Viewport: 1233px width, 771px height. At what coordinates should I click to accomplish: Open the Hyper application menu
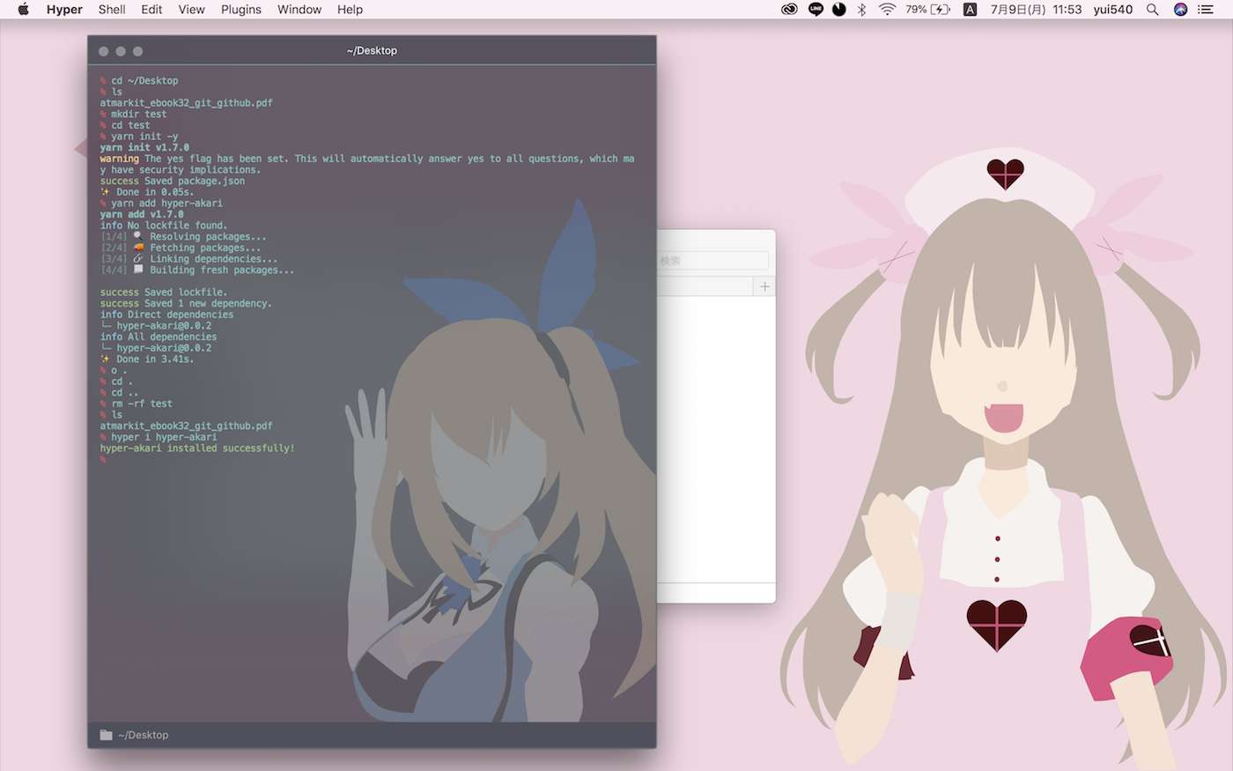pos(64,10)
